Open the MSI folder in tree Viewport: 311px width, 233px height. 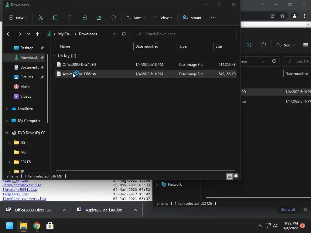coord(23,152)
